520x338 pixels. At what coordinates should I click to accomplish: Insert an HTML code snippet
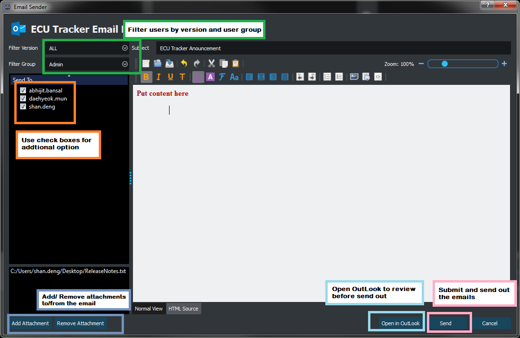pyautogui.click(x=378, y=77)
